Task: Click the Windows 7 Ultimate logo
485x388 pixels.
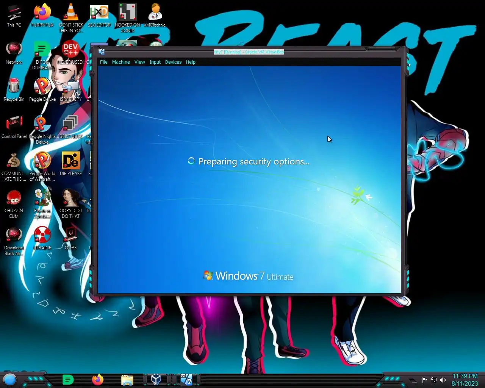Action: coord(248,276)
